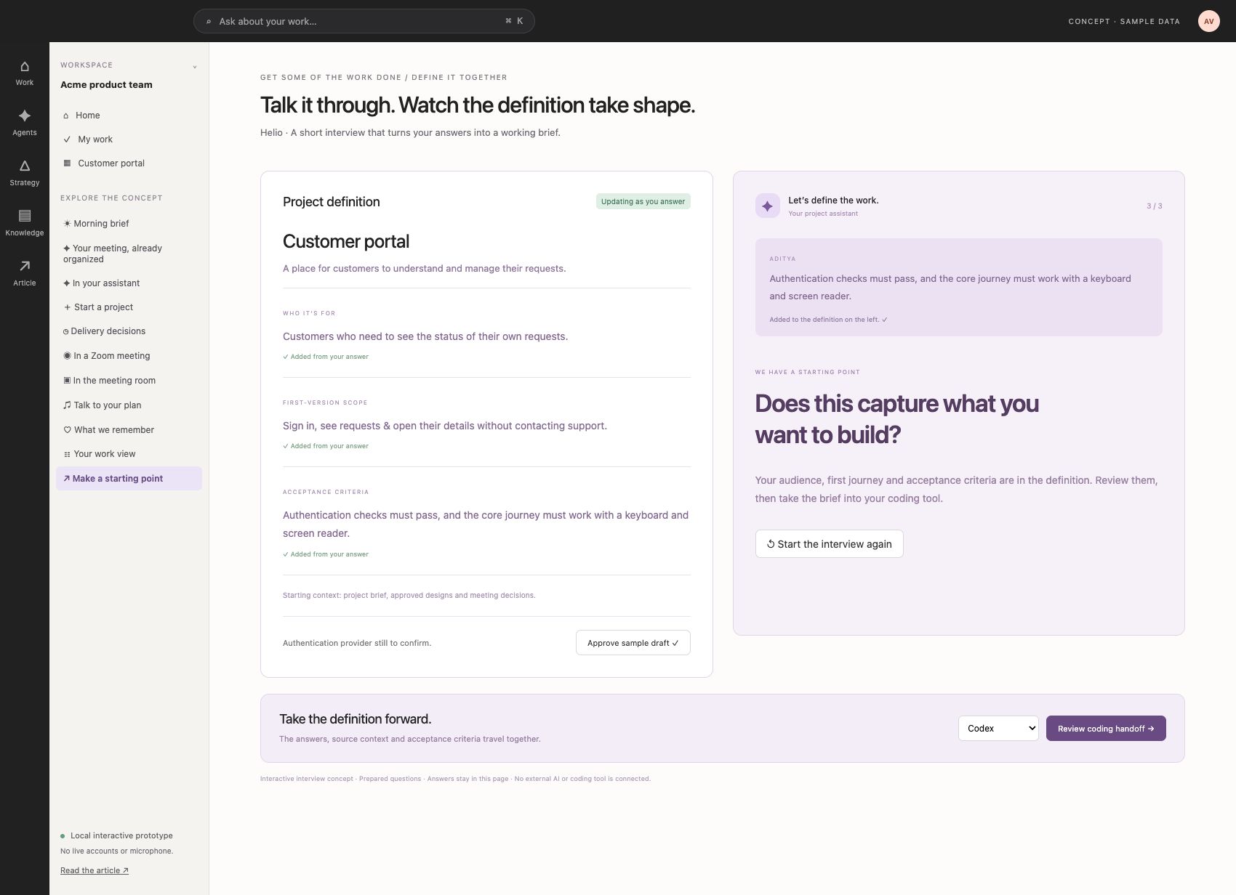
Task: Click the square icon beside Customer portal
Action: point(67,163)
